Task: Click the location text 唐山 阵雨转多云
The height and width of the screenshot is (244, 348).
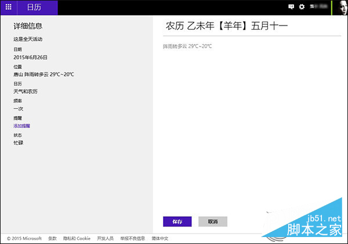Action: [x=43, y=74]
